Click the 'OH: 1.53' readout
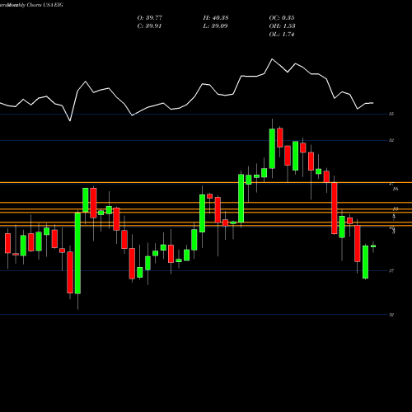Screen dimensions: 412x412 tap(282, 26)
